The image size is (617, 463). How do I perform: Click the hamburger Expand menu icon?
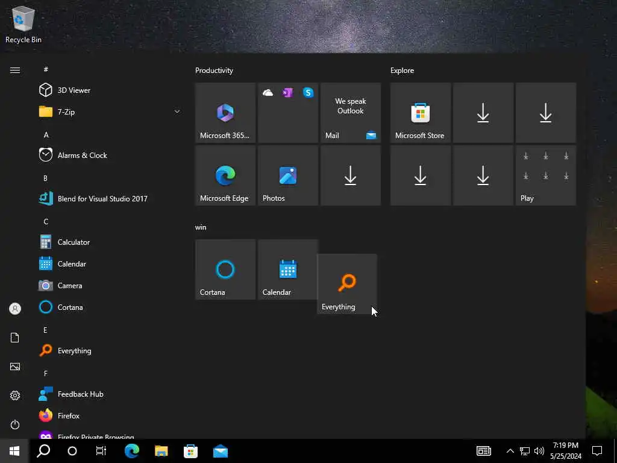click(15, 70)
